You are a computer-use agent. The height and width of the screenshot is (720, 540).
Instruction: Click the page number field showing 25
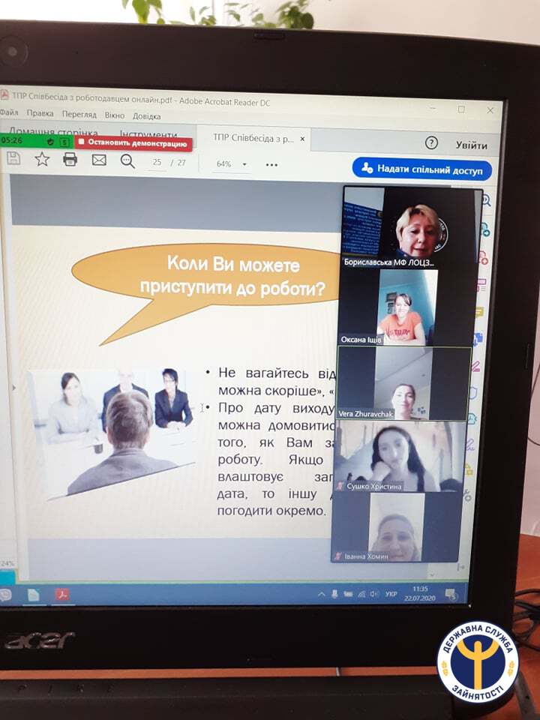(157, 162)
